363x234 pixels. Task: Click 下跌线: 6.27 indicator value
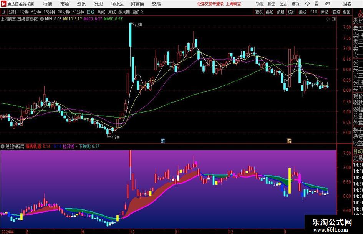tap(89, 146)
